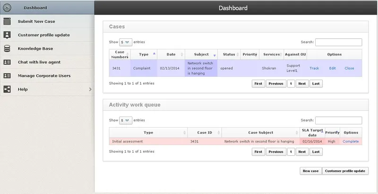The image size is (378, 194).
Task: Click Track link for case 3431
Action: coord(314,68)
